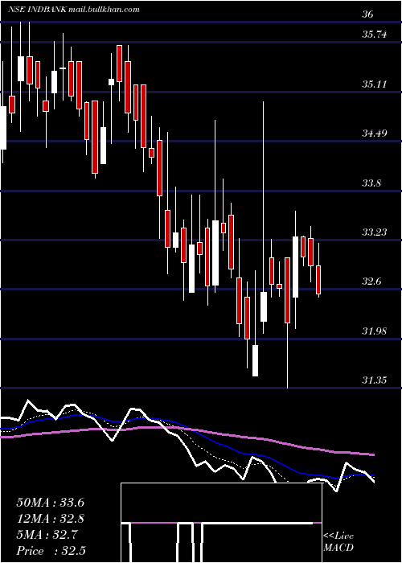402x563 pixels.
Task: Select the 35.74 price axis label
Action: coord(375,35)
